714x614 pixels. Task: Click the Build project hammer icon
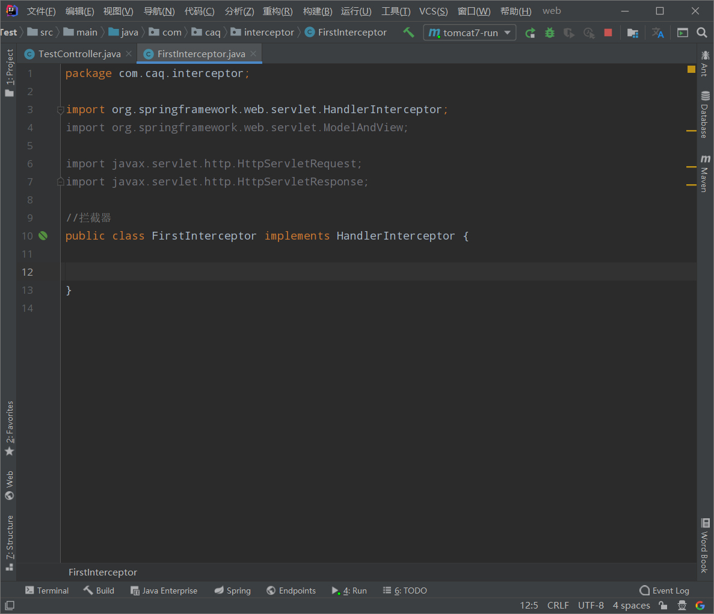click(x=408, y=33)
